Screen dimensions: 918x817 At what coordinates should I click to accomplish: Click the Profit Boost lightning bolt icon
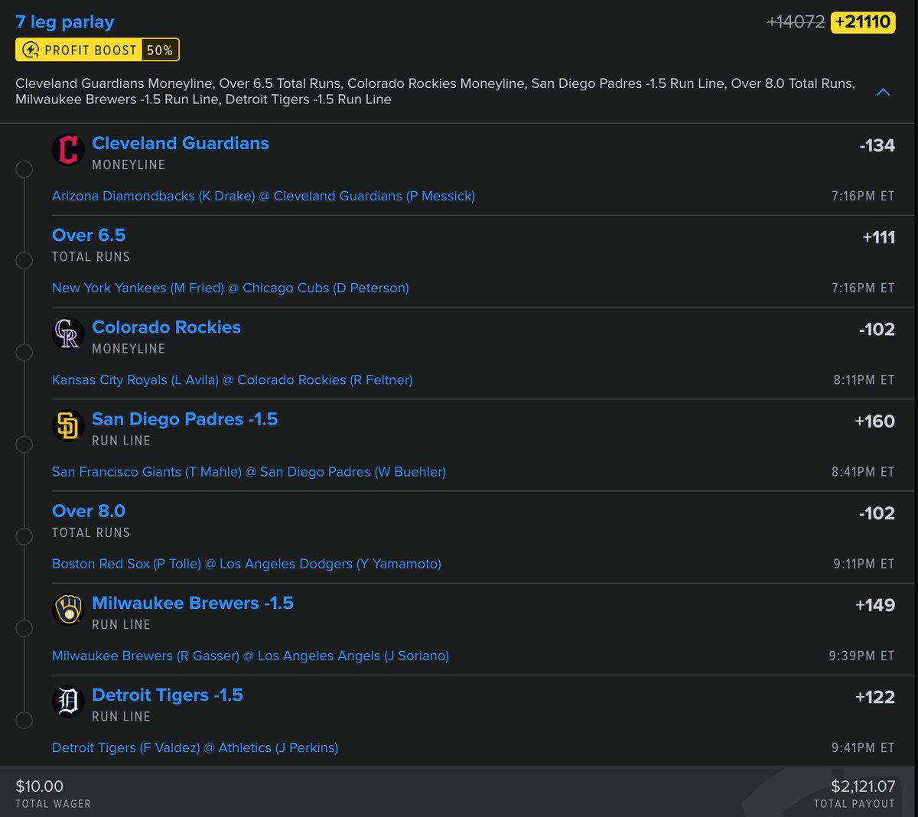click(x=31, y=50)
